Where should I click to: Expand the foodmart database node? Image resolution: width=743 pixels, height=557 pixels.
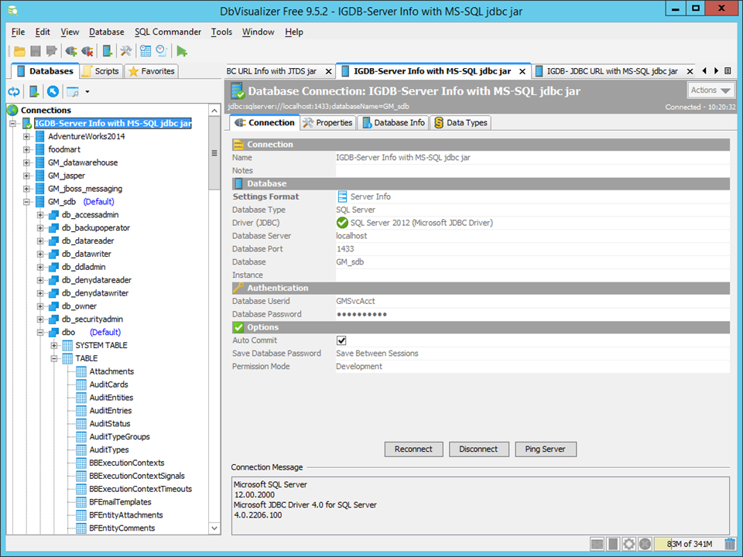pos(26,149)
